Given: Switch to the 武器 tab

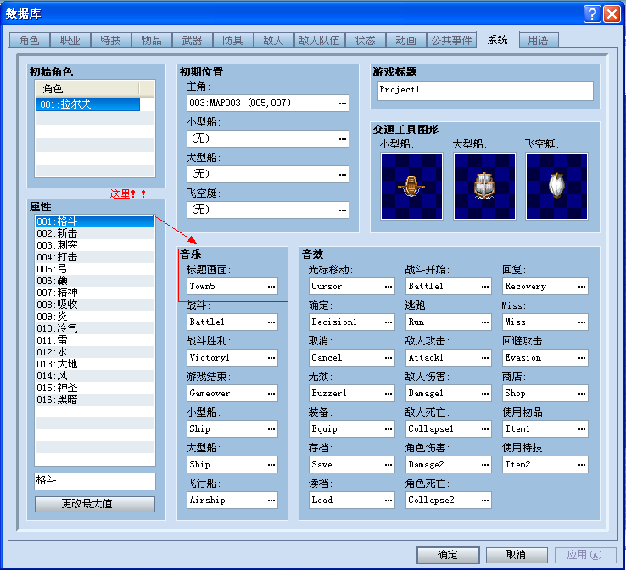Looking at the screenshot, I should click(193, 41).
